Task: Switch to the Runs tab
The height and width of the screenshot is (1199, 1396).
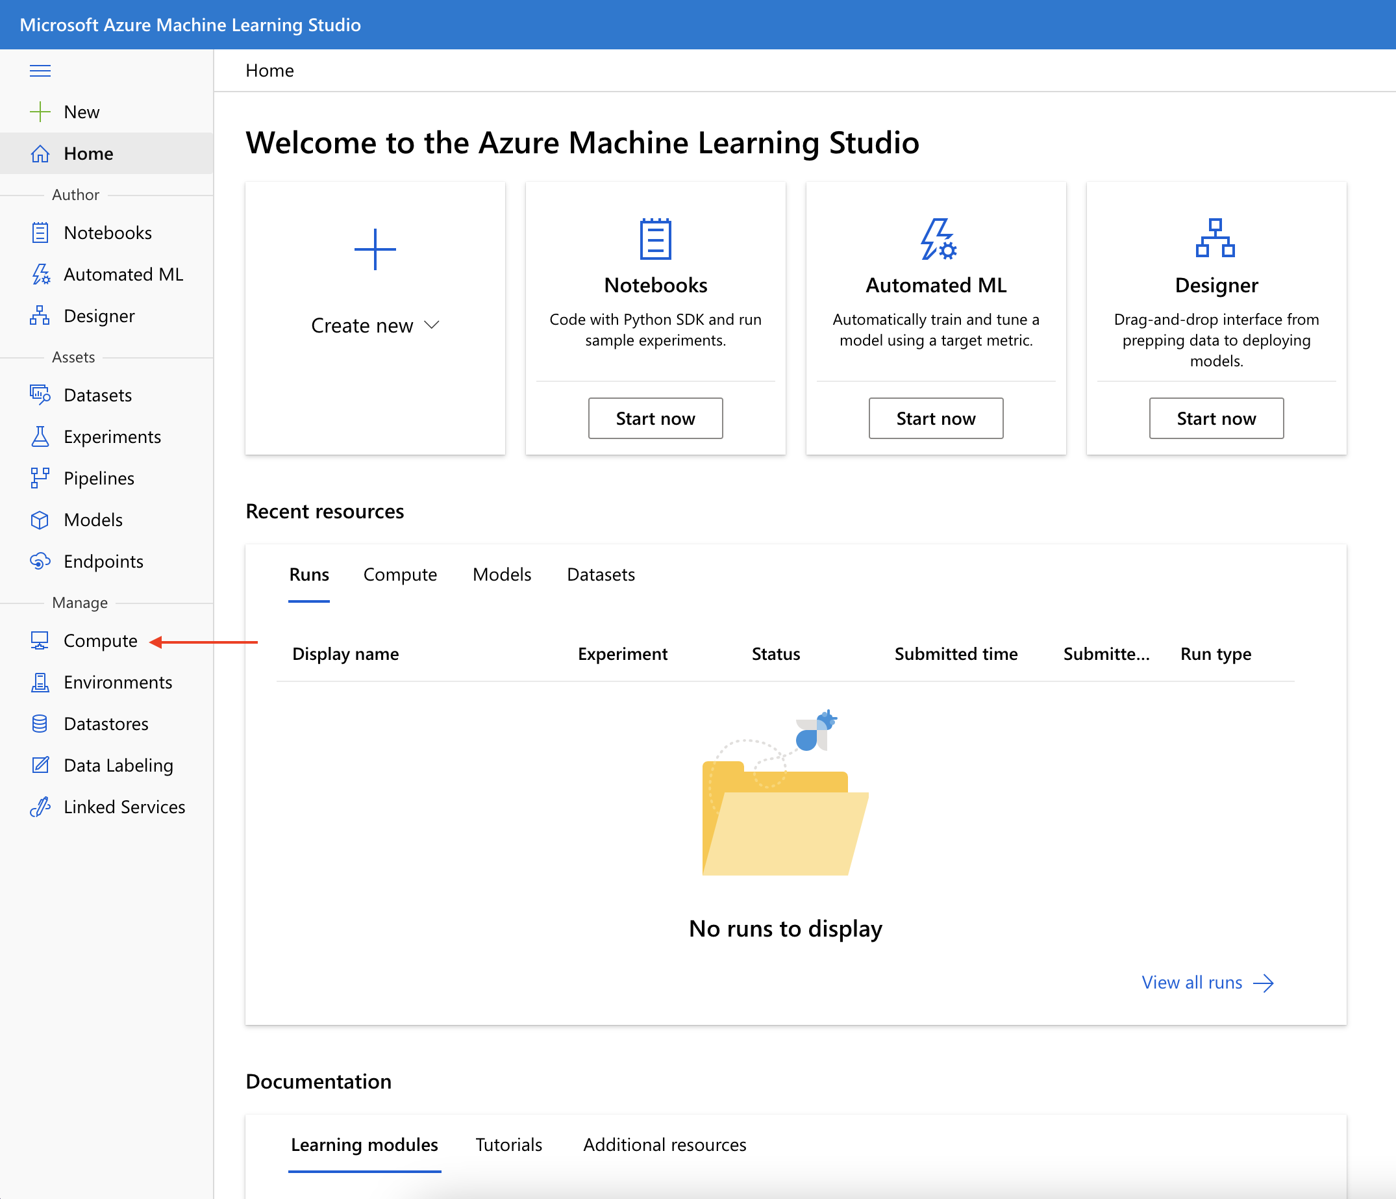Action: coord(309,574)
